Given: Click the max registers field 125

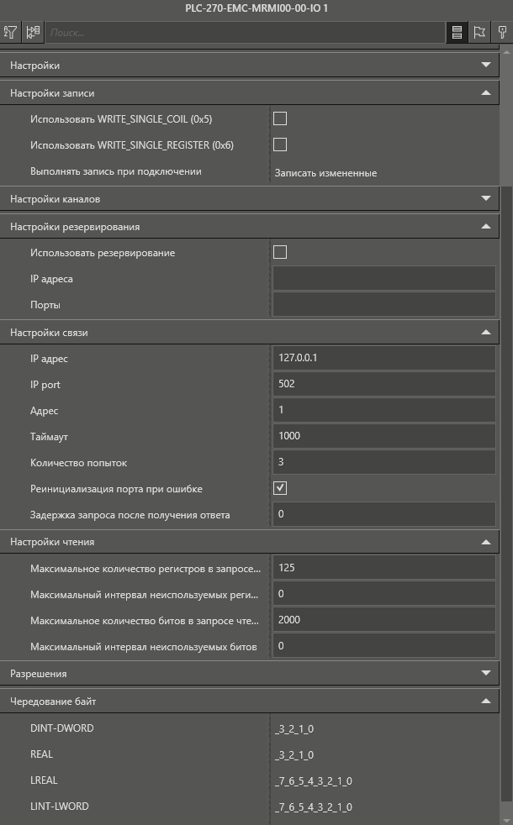Looking at the screenshot, I should tap(384, 568).
